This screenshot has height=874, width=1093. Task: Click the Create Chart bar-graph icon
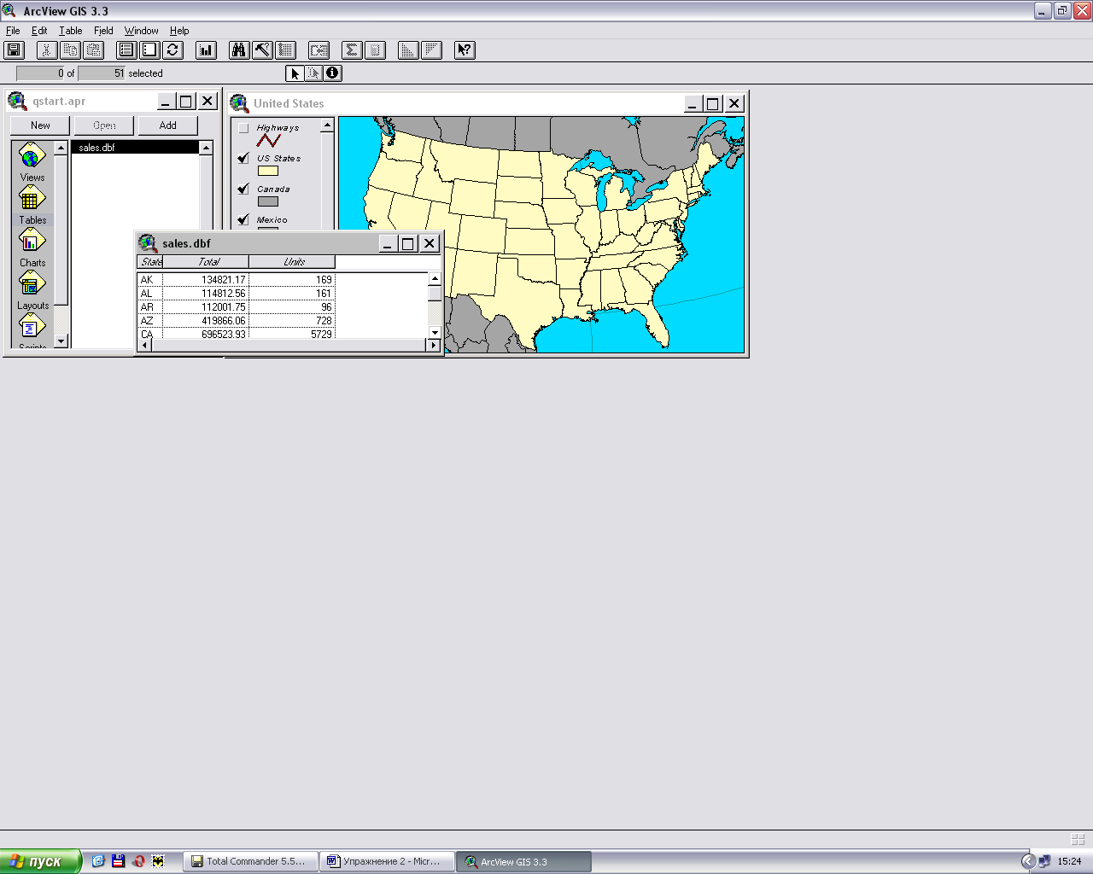click(x=206, y=50)
